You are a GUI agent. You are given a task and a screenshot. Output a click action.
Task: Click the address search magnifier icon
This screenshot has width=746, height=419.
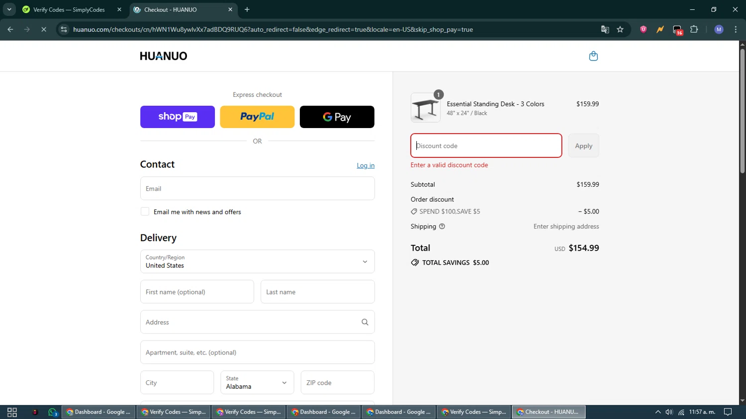click(365, 322)
